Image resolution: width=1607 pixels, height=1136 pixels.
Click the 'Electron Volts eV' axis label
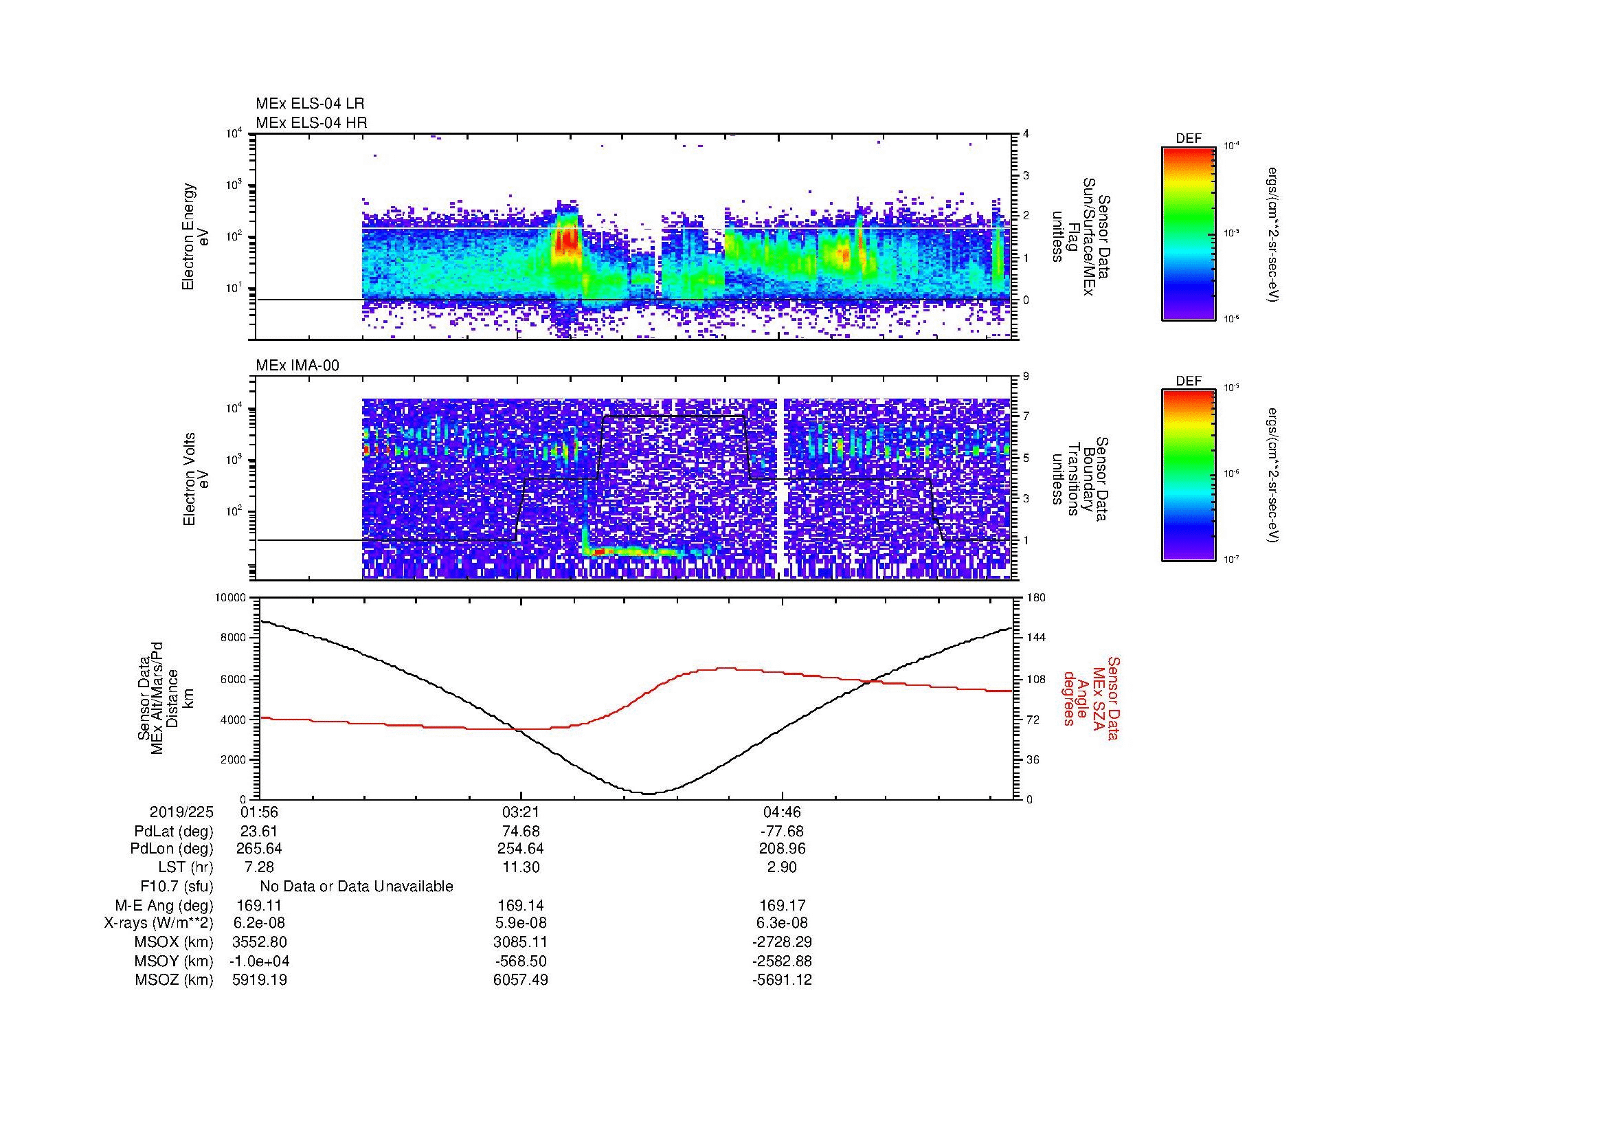click(x=196, y=479)
